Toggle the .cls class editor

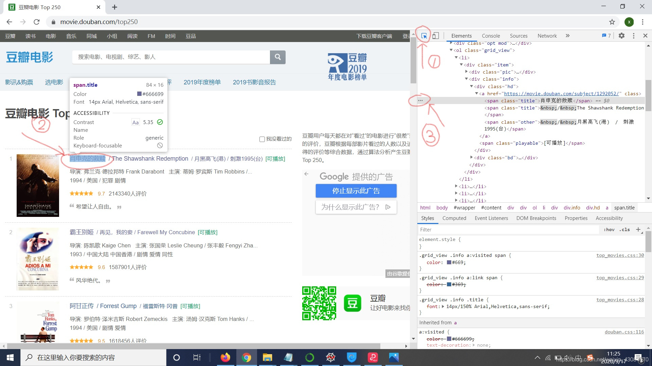tap(624, 229)
